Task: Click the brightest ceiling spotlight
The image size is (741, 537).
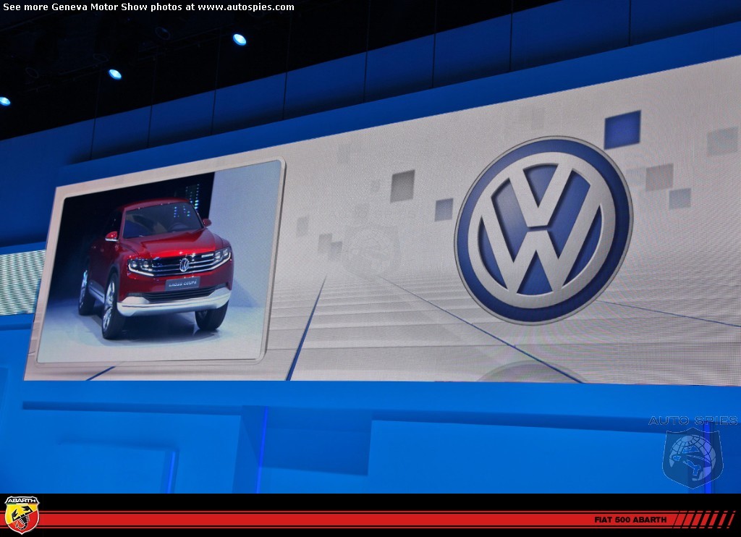Action: (240, 39)
